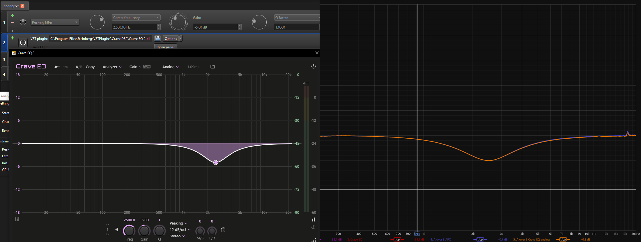
Task: Close the config.txt tab
Action: pos(22,6)
